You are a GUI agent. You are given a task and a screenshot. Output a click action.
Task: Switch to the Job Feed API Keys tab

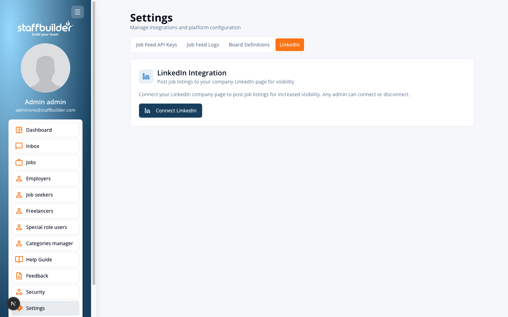pyautogui.click(x=156, y=45)
